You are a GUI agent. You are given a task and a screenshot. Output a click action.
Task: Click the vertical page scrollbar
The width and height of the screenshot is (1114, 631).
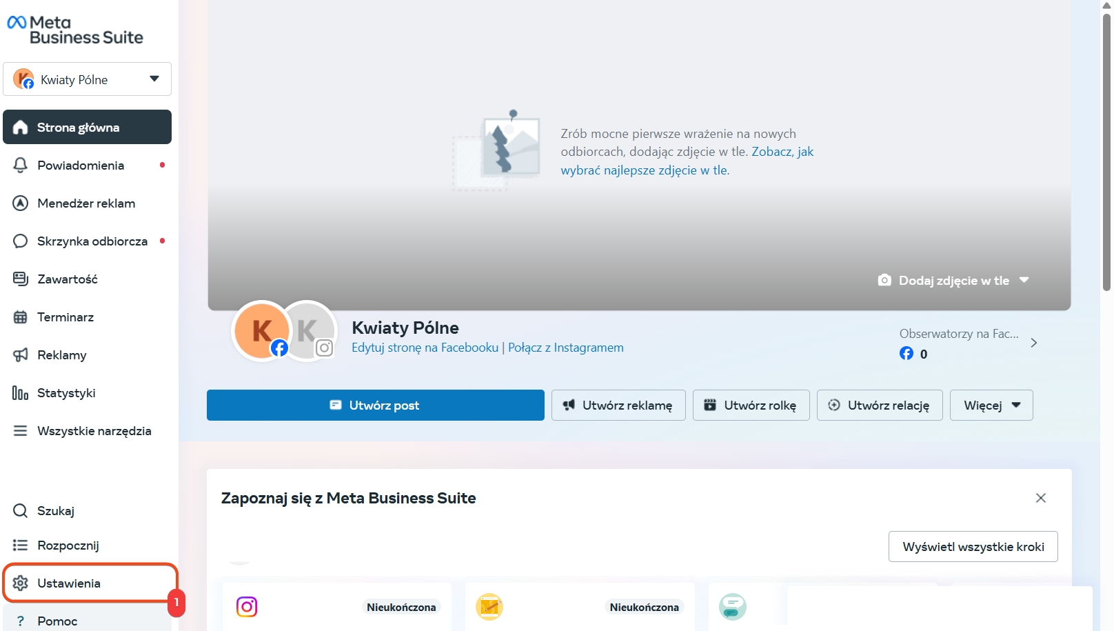click(x=1106, y=152)
